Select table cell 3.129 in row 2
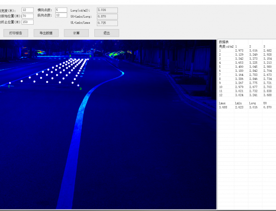 pyautogui.click(x=239, y=54)
